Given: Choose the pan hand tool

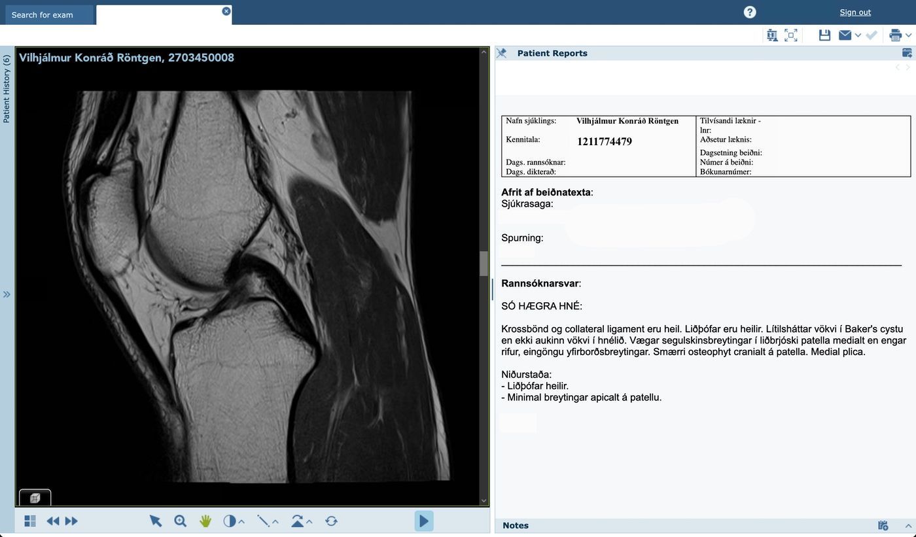Looking at the screenshot, I should (x=205, y=521).
